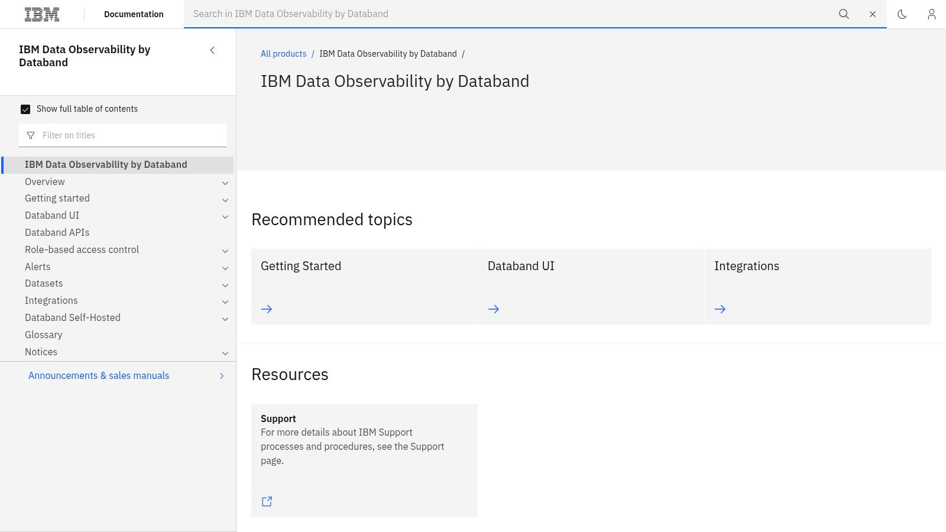Image resolution: width=946 pixels, height=532 pixels.
Task: Collapse the sidebar with the left chevron
Action: point(212,50)
